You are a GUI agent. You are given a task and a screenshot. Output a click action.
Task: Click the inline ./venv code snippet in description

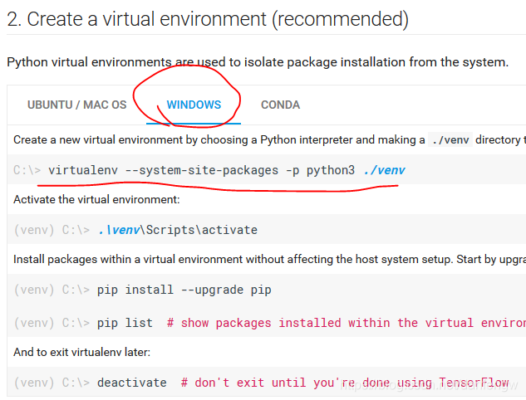[x=450, y=139]
